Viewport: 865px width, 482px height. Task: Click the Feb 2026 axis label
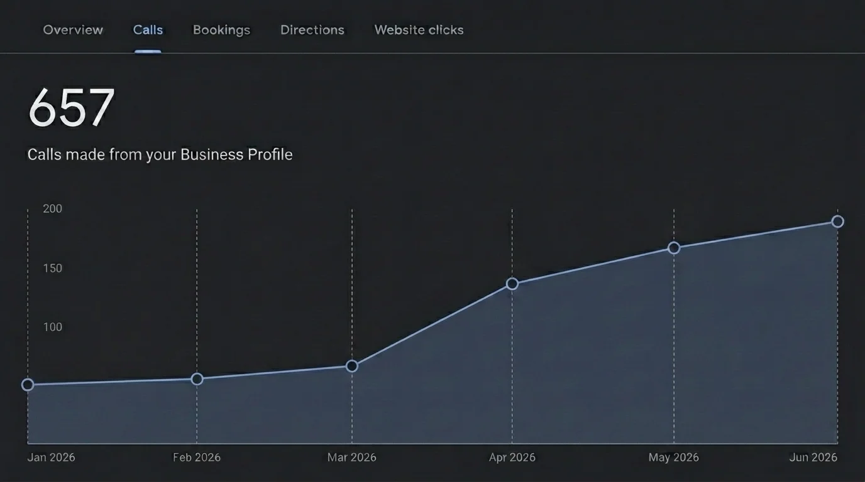click(197, 458)
